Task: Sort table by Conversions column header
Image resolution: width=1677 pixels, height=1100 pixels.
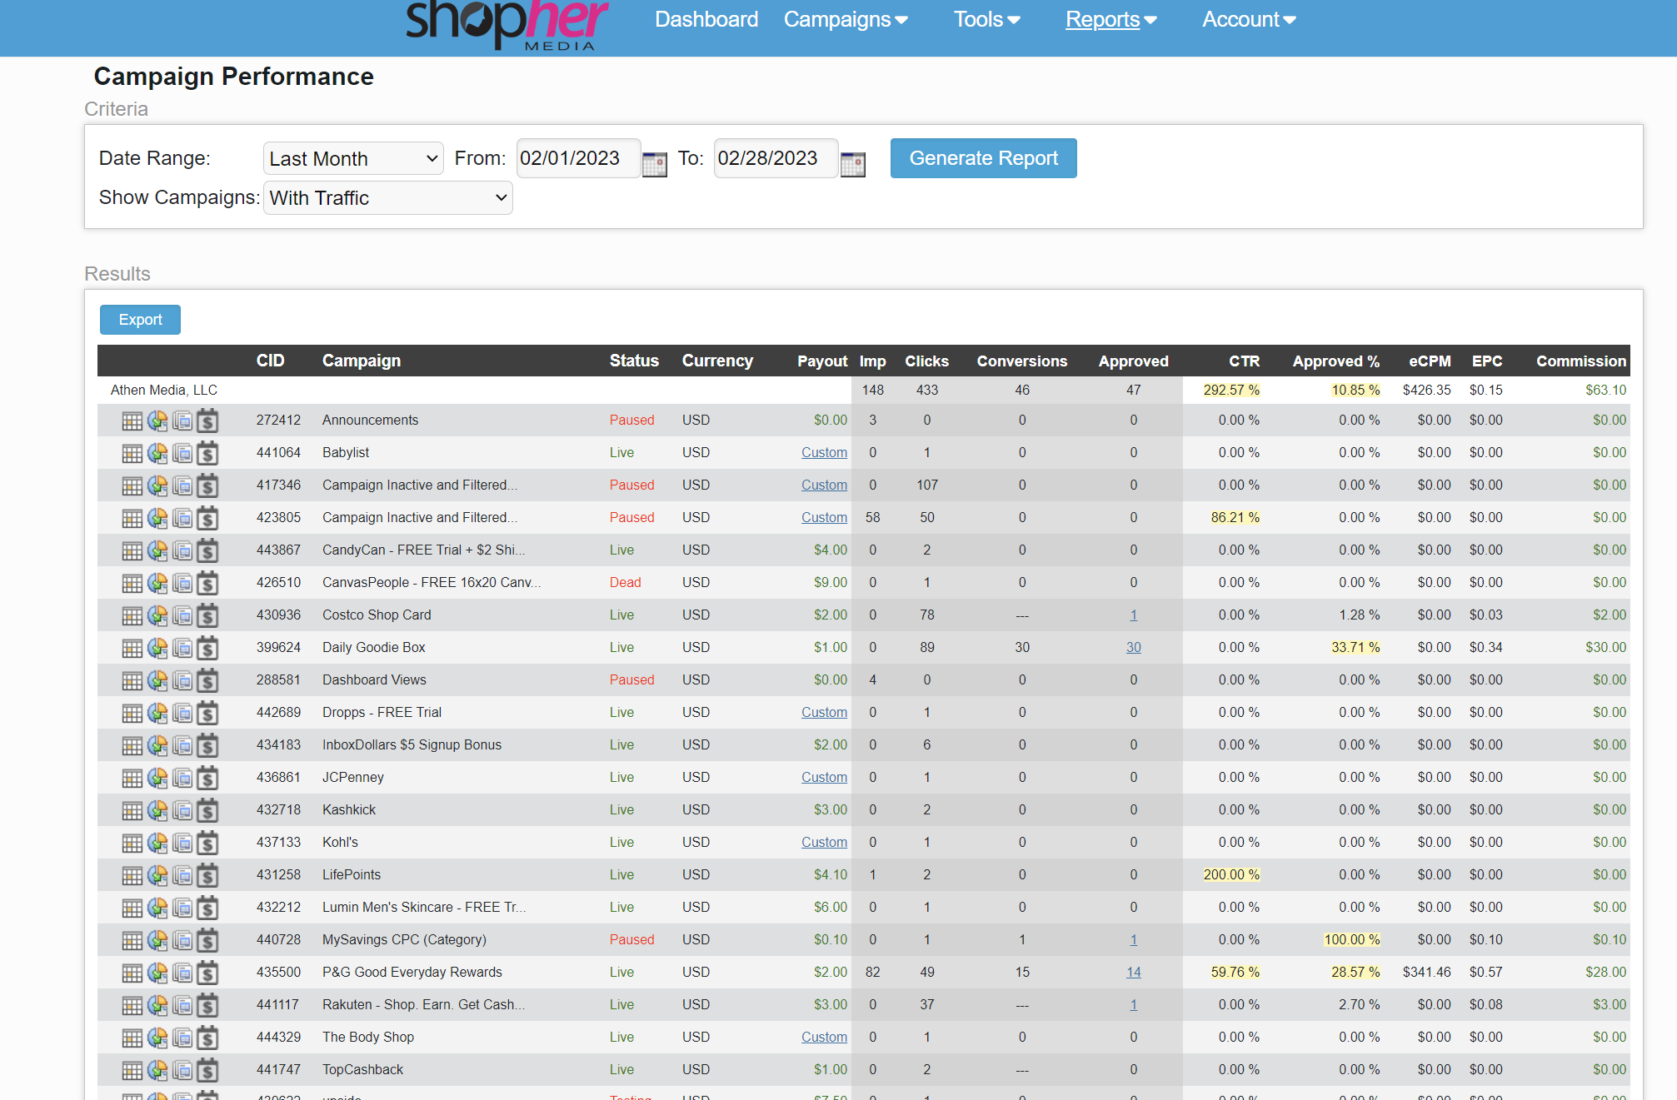Action: tap(1022, 361)
